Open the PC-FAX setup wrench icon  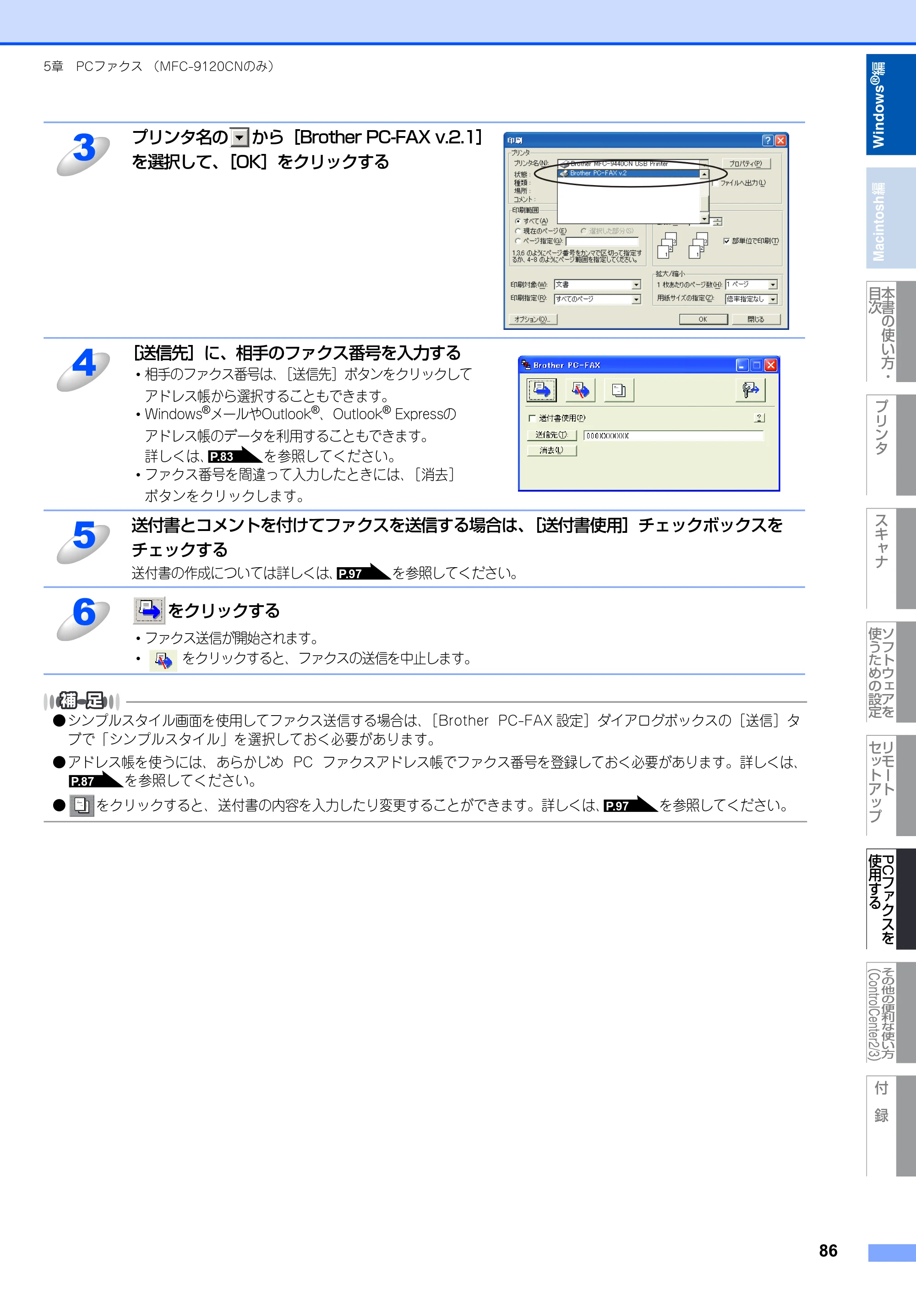751,390
